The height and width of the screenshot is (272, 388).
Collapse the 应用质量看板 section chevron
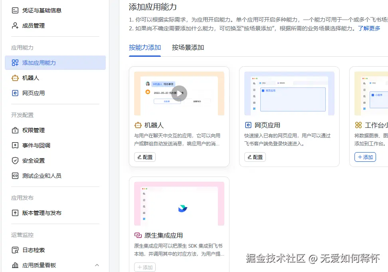pyautogui.click(x=97, y=265)
